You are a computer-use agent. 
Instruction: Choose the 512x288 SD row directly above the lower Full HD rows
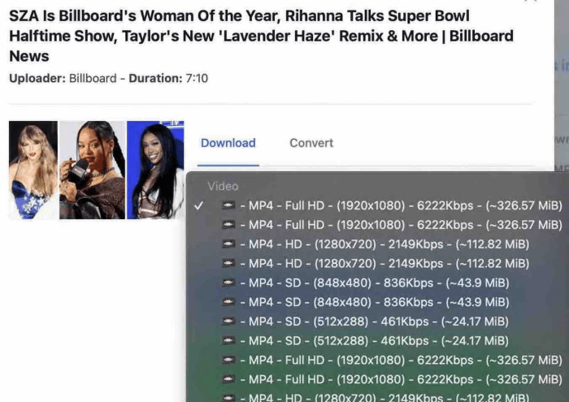377,341
